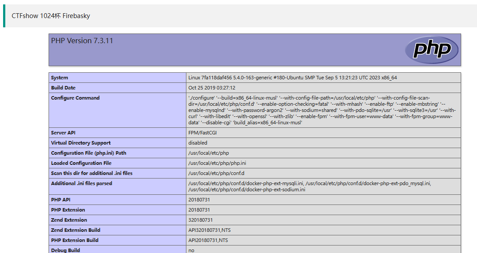Click the Configure Command row label
Image resolution: width=477 pixels, height=253 pixels.
(75, 98)
